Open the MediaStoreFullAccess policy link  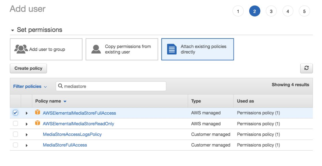(x=65, y=145)
